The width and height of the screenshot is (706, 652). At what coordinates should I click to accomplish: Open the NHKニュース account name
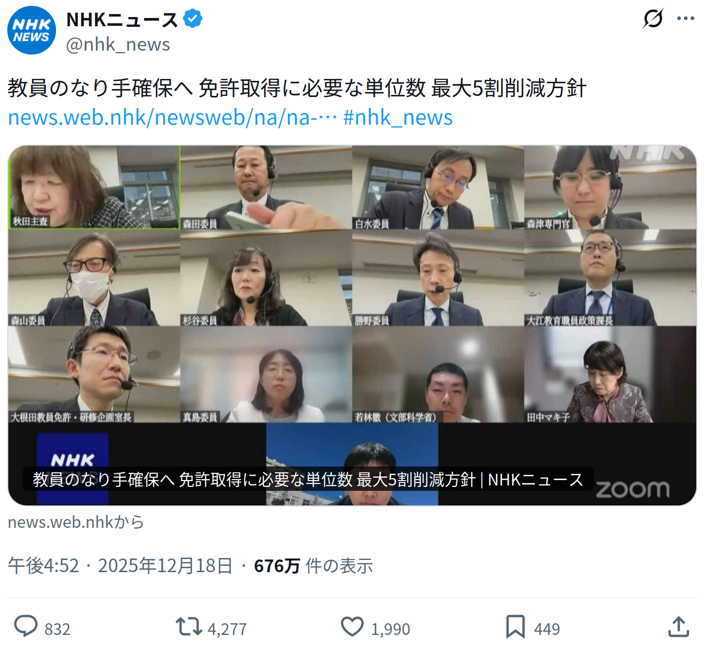point(122,19)
